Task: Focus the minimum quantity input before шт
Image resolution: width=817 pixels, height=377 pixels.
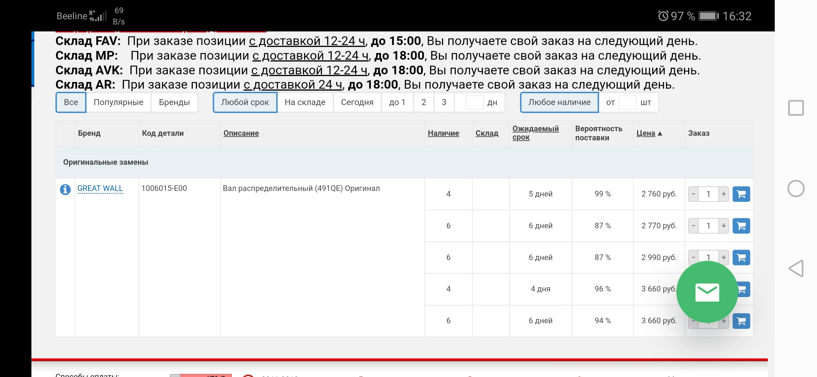Action: coord(627,102)
